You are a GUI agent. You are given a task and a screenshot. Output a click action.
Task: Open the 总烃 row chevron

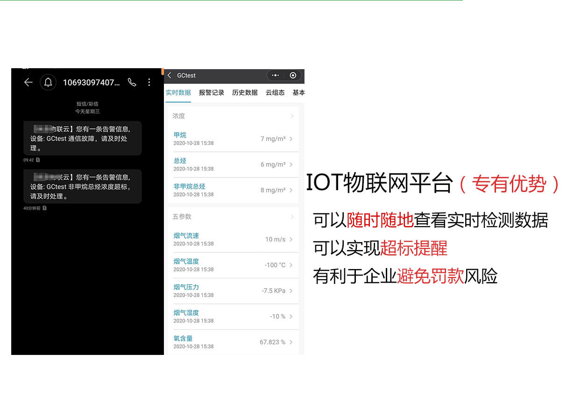click(x=291, y=164)
